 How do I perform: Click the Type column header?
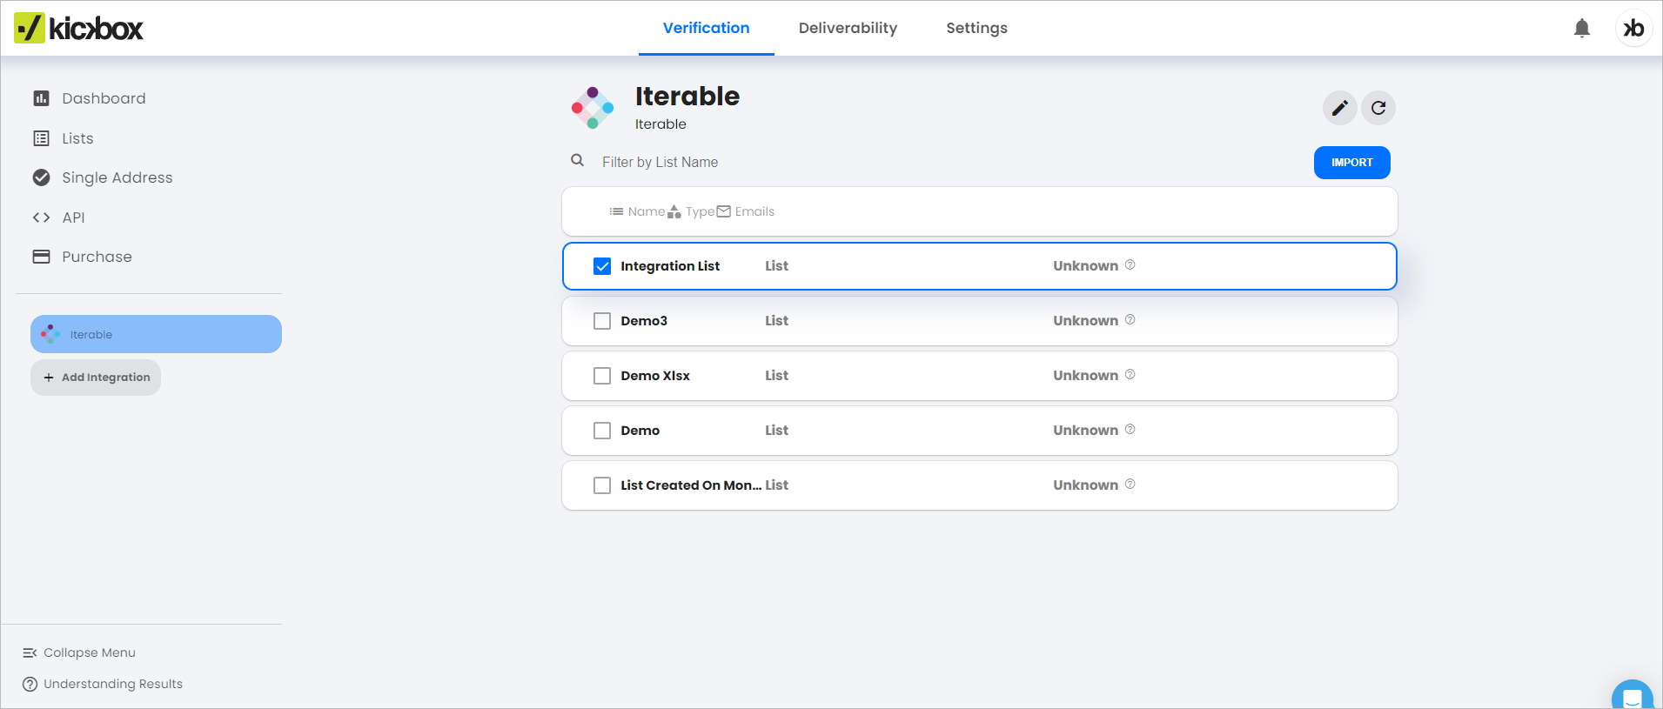point(700,211)
